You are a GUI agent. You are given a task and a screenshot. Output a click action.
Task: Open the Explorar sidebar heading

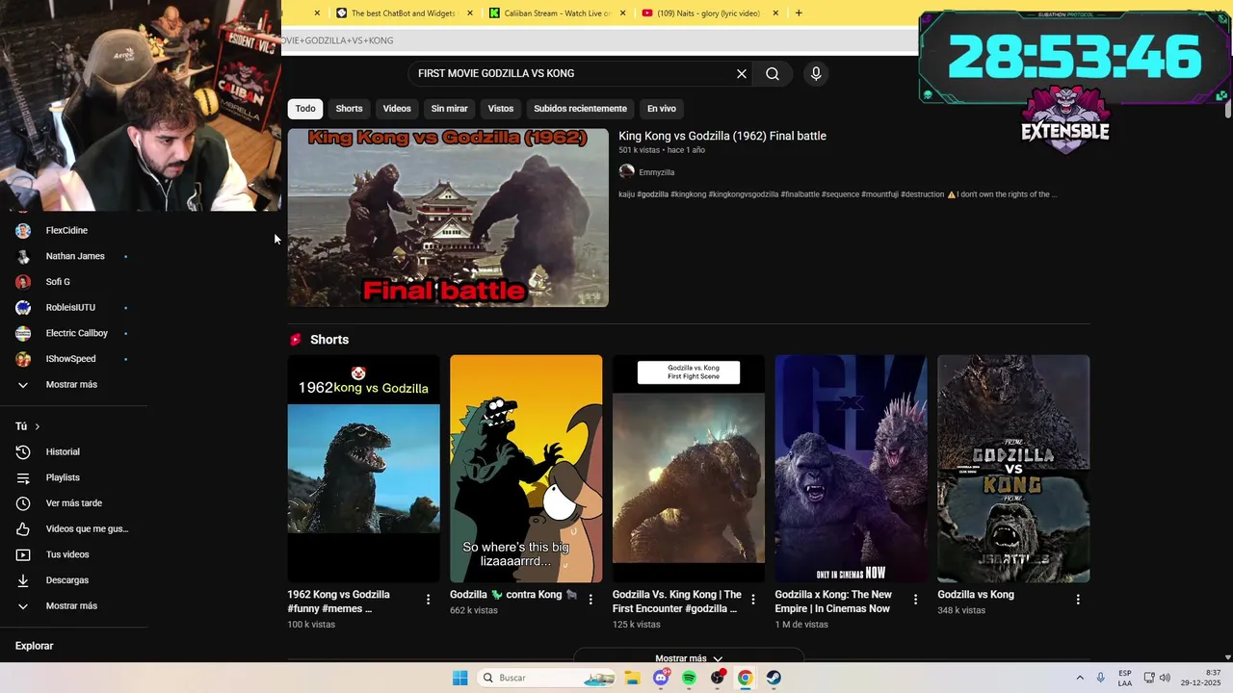pyautogui.click(x=35, y=646)
